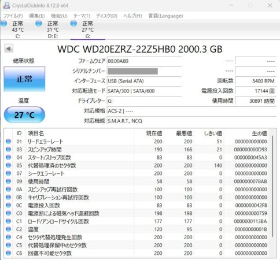Click status dot for C0 電源断による磁気ヘッド退避回数

tap(8, 213)
